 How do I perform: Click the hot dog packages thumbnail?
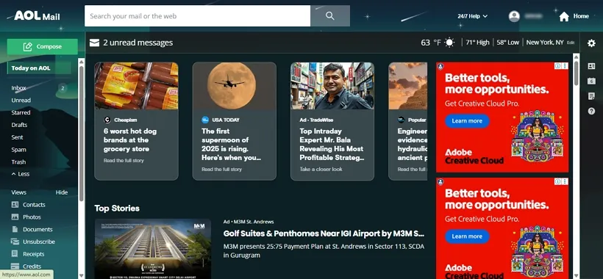136,86
